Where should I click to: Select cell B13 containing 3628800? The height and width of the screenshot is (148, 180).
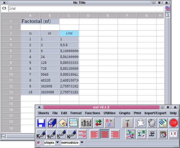[x=50, y=92]
